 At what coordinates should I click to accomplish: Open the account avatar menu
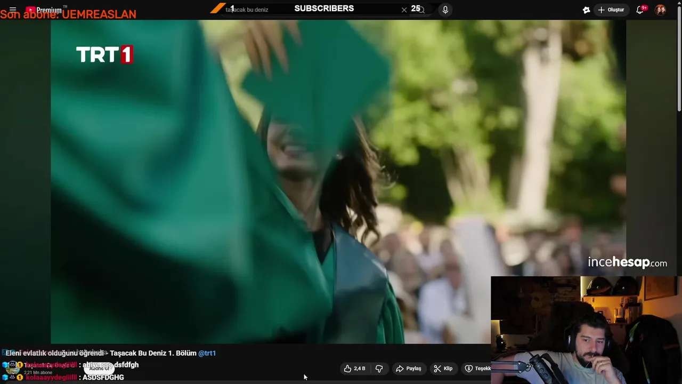(660, 10)
